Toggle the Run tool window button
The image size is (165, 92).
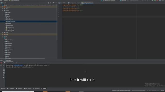[x=44, y=89]
